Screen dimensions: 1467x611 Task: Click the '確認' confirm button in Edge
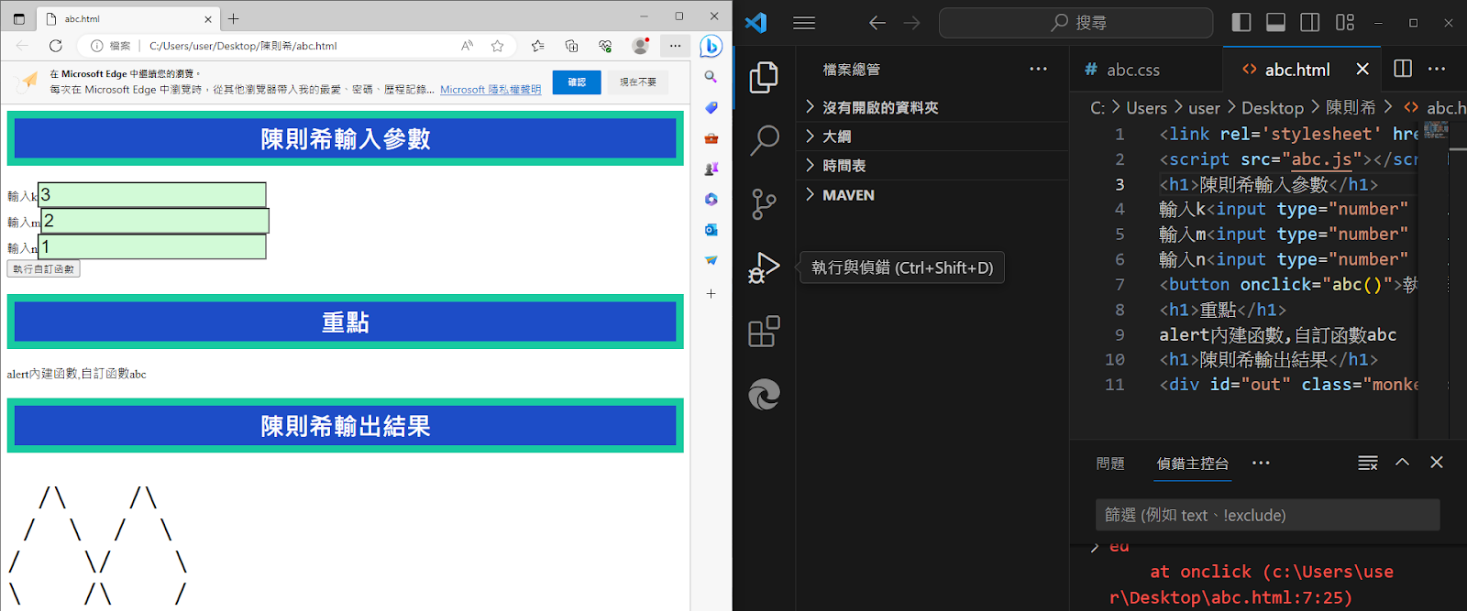(x=577, y=82)
